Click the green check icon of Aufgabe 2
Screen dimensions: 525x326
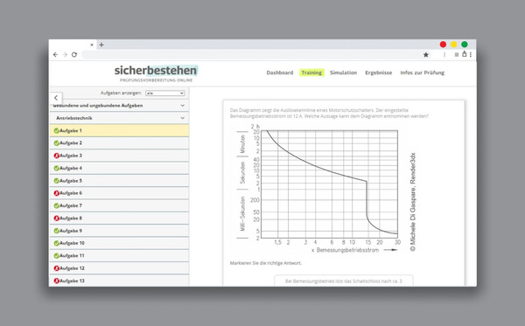[x=57, y=143]
